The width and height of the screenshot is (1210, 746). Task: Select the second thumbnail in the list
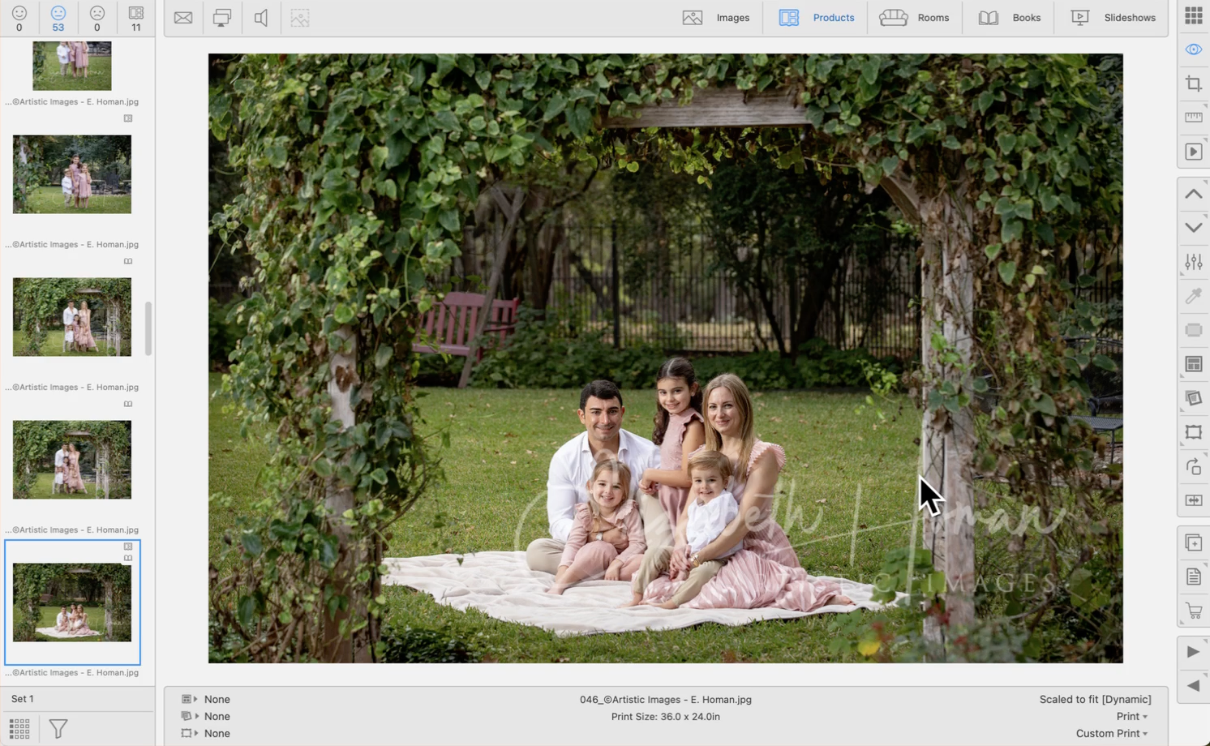[x=72, y=174]
